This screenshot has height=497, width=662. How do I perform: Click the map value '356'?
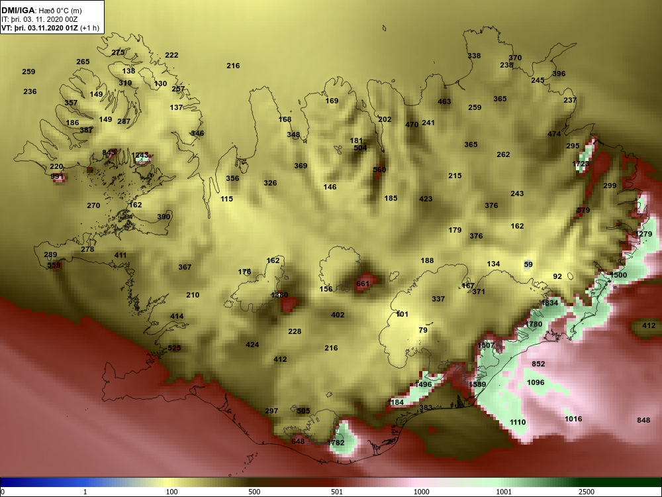coord(232,178)
